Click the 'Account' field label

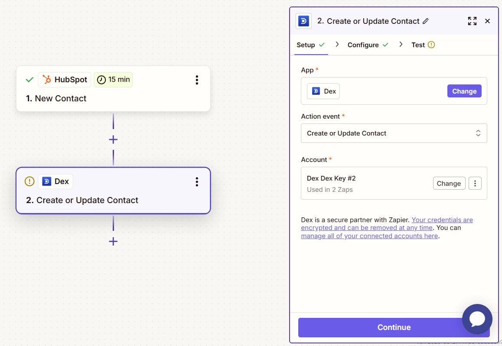coord(314,159)
